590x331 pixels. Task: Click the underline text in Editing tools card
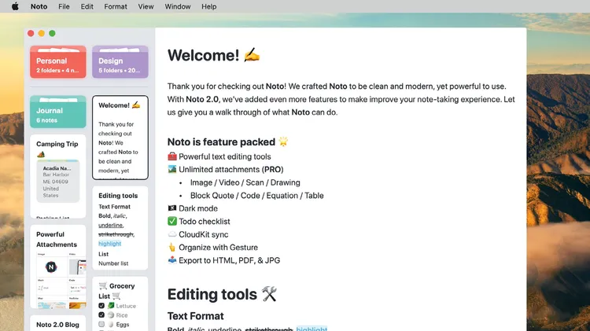pos(111,225)
